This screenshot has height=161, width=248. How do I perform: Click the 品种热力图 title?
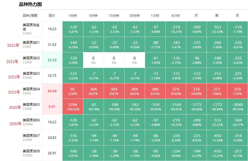point(30,4)
